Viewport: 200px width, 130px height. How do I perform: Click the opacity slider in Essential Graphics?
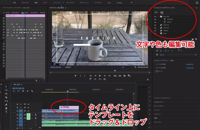click(x=176, y=54)
